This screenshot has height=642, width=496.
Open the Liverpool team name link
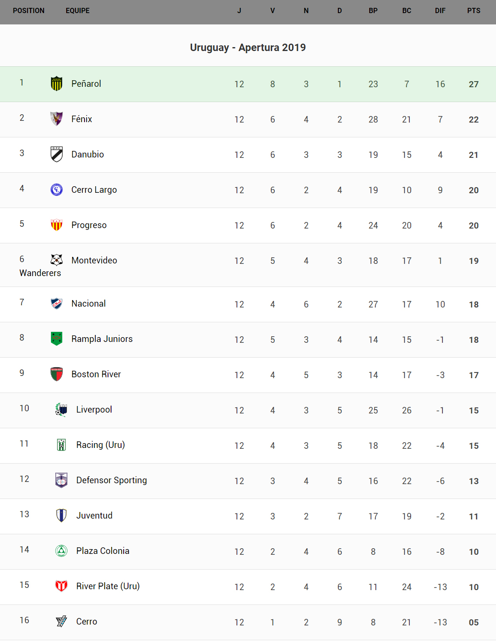(x=94, y=410)
